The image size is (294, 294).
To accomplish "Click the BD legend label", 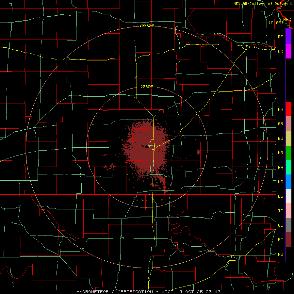I will (280, 139).
